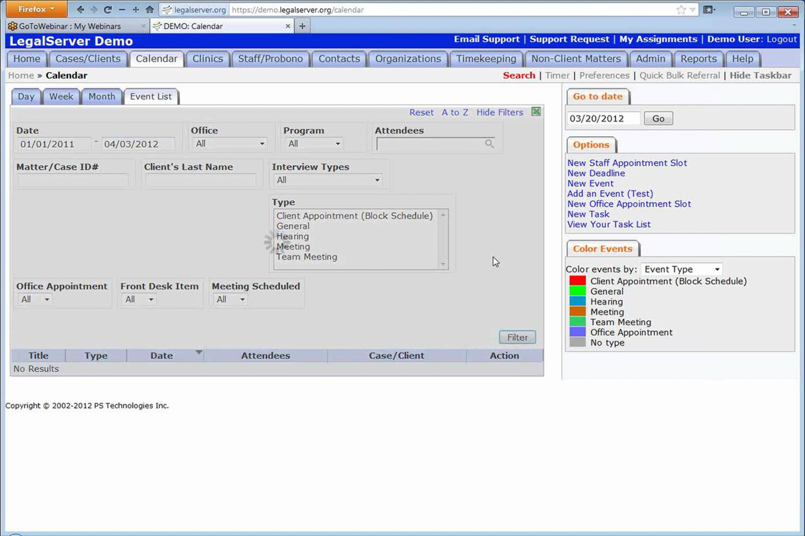The width and height of the screenshot is (805, 536).
Task: Open the Clinics tab
Action: pos(208,59)
